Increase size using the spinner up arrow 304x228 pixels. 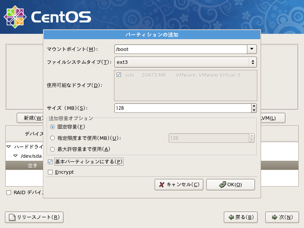pyautogui.click(x=254, y=106)
